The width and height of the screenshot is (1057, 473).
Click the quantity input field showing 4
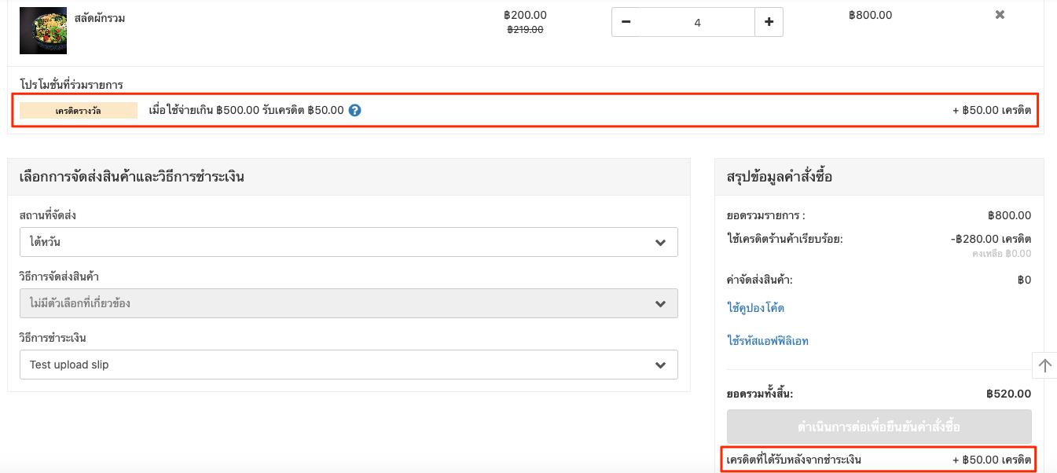pos(698,22)
